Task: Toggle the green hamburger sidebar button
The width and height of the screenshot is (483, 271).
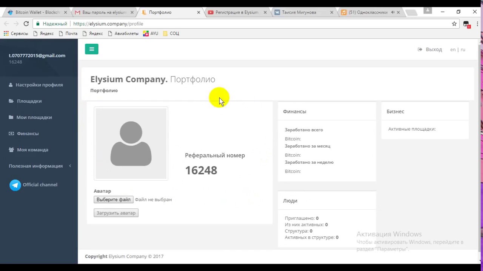Action: 92,49
